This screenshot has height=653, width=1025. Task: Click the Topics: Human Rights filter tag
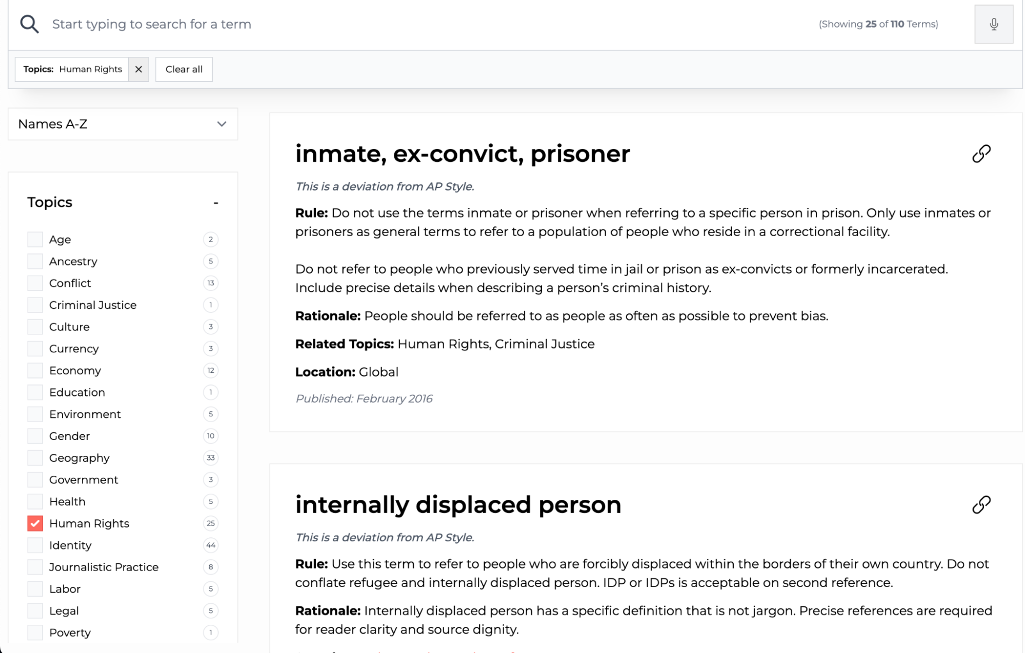point(72,69)
